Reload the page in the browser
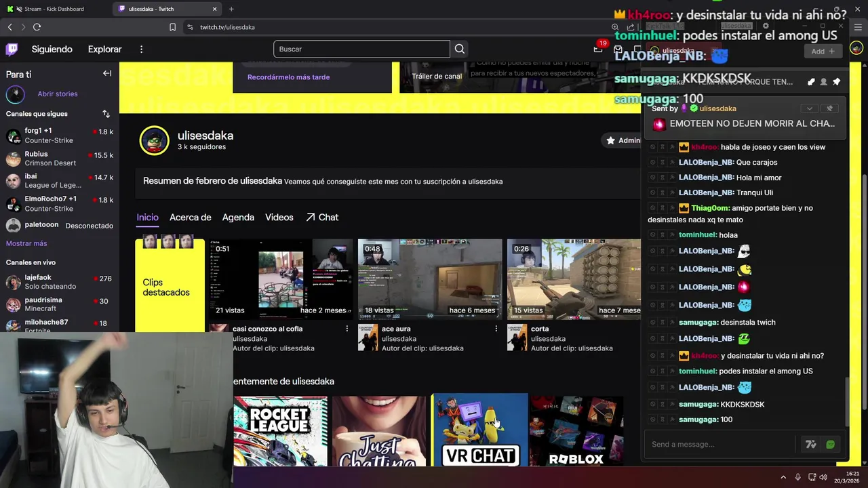Screen dimensions: 868x488 (37, 27)
